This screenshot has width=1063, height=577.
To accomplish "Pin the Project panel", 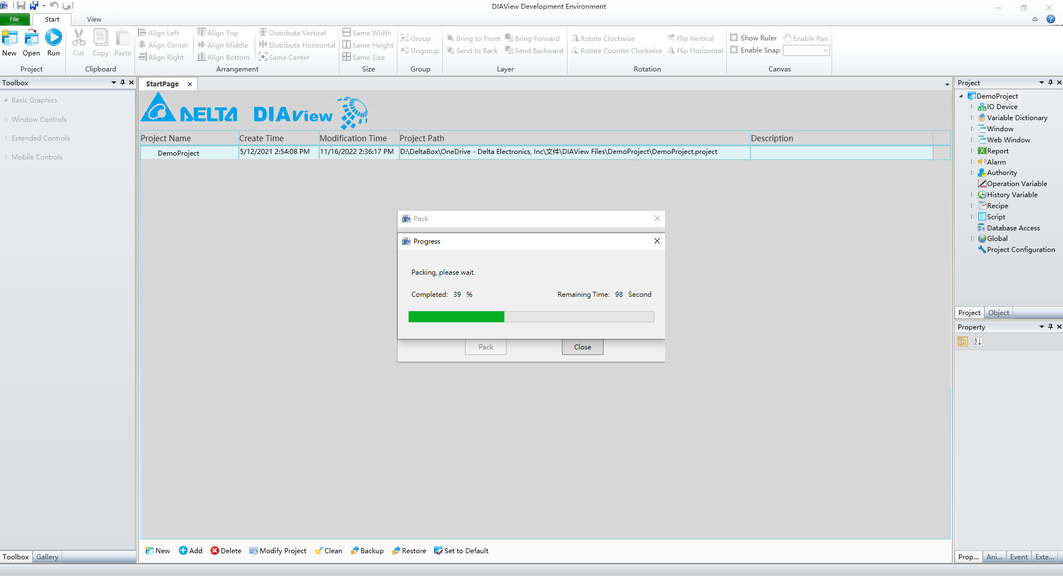I will [1050, 83].
